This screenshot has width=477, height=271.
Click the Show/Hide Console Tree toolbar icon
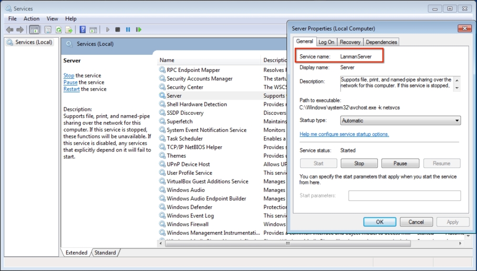[x=34, y=30]
